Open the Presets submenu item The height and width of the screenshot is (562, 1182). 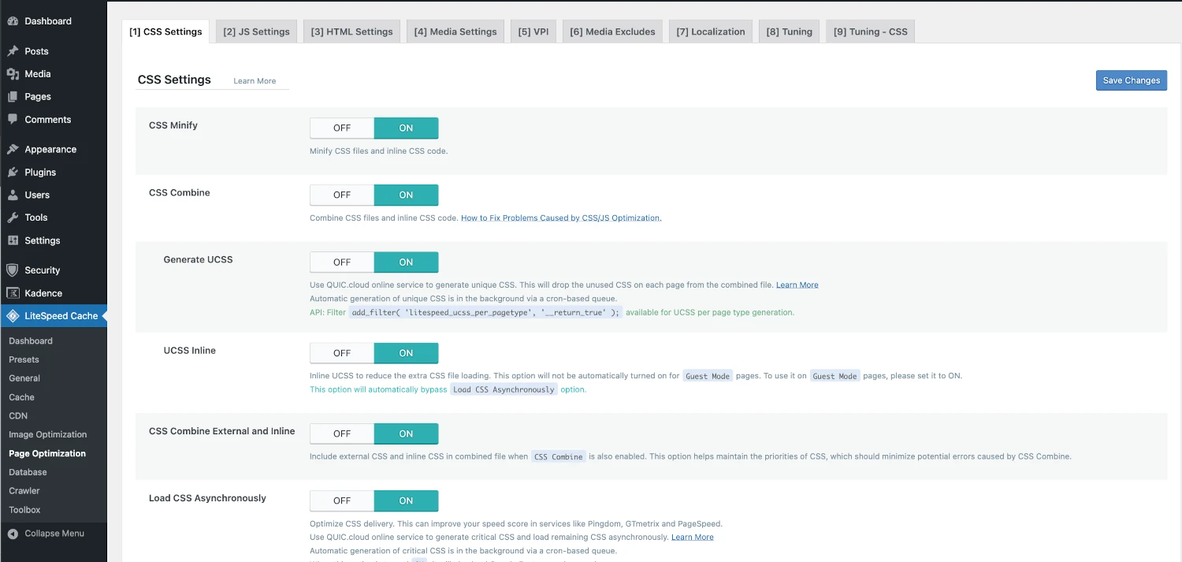point(24,359)
